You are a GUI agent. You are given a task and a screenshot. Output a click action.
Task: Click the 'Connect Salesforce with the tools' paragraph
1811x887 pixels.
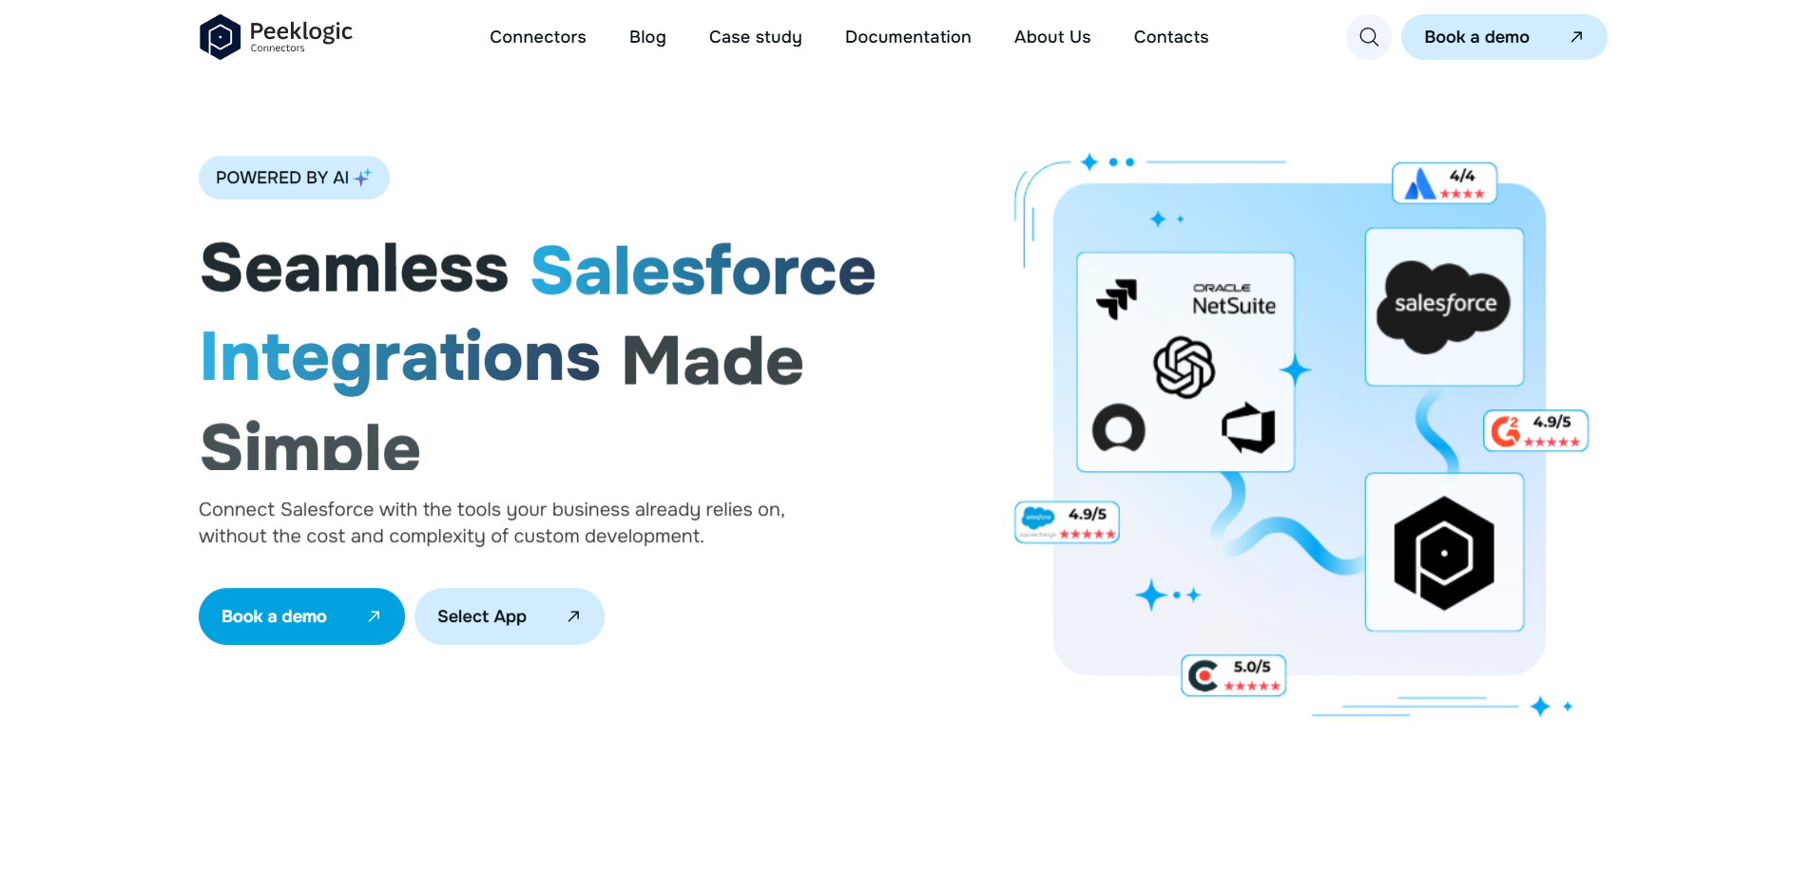(x=491, y=522)
